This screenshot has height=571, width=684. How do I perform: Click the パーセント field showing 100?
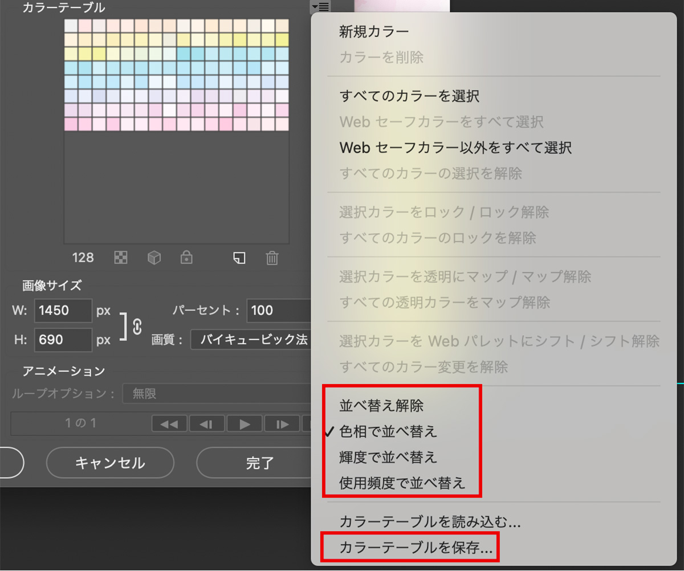point(279,311)
